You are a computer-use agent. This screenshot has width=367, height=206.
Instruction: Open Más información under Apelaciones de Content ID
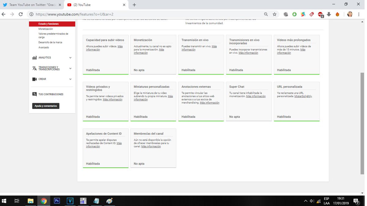pos(104,145)
